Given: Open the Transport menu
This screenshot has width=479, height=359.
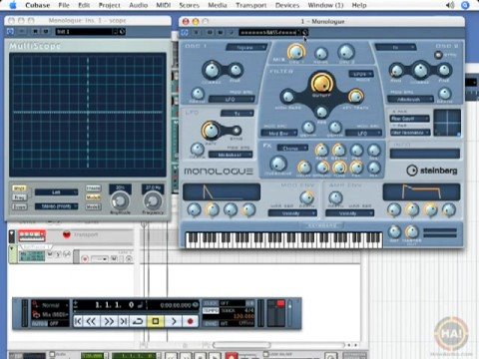Looking at the screenshot, I should [x=250, y=5].
